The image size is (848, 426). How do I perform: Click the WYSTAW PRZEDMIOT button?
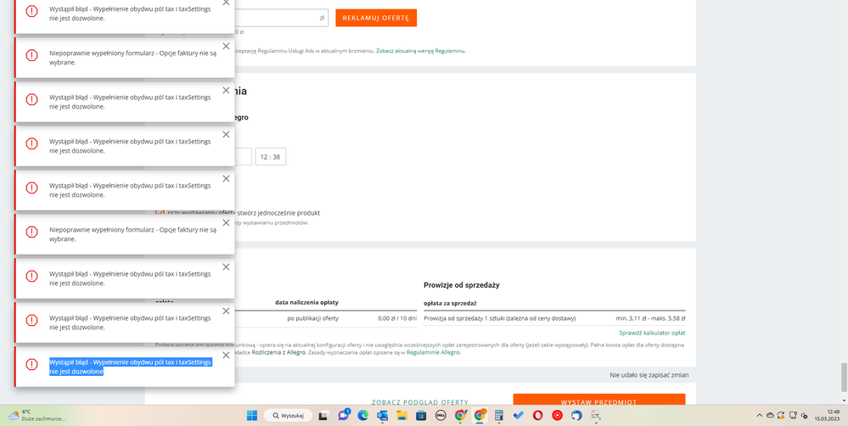[598, 401]
